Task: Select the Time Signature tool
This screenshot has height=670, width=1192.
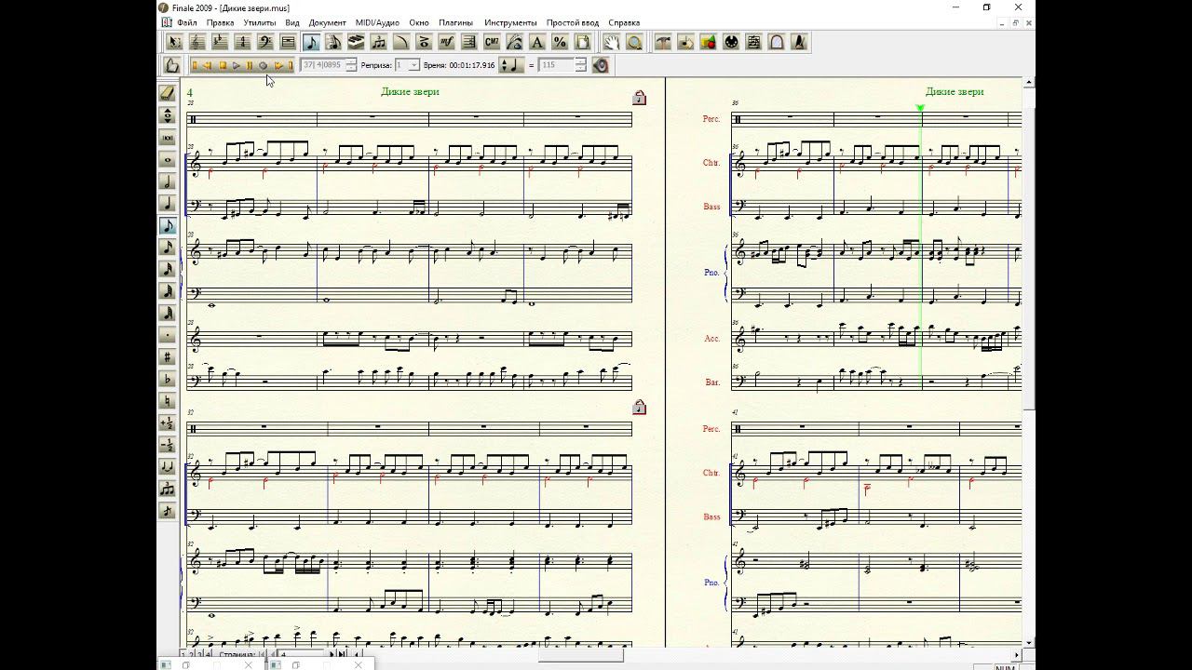Action: 242,42
